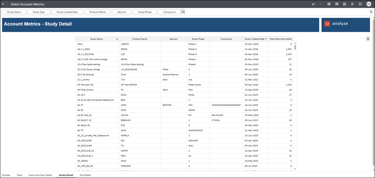Click Total Sites Nominated column header
This screenshot has width=375, height=178.
click(280, 39)
